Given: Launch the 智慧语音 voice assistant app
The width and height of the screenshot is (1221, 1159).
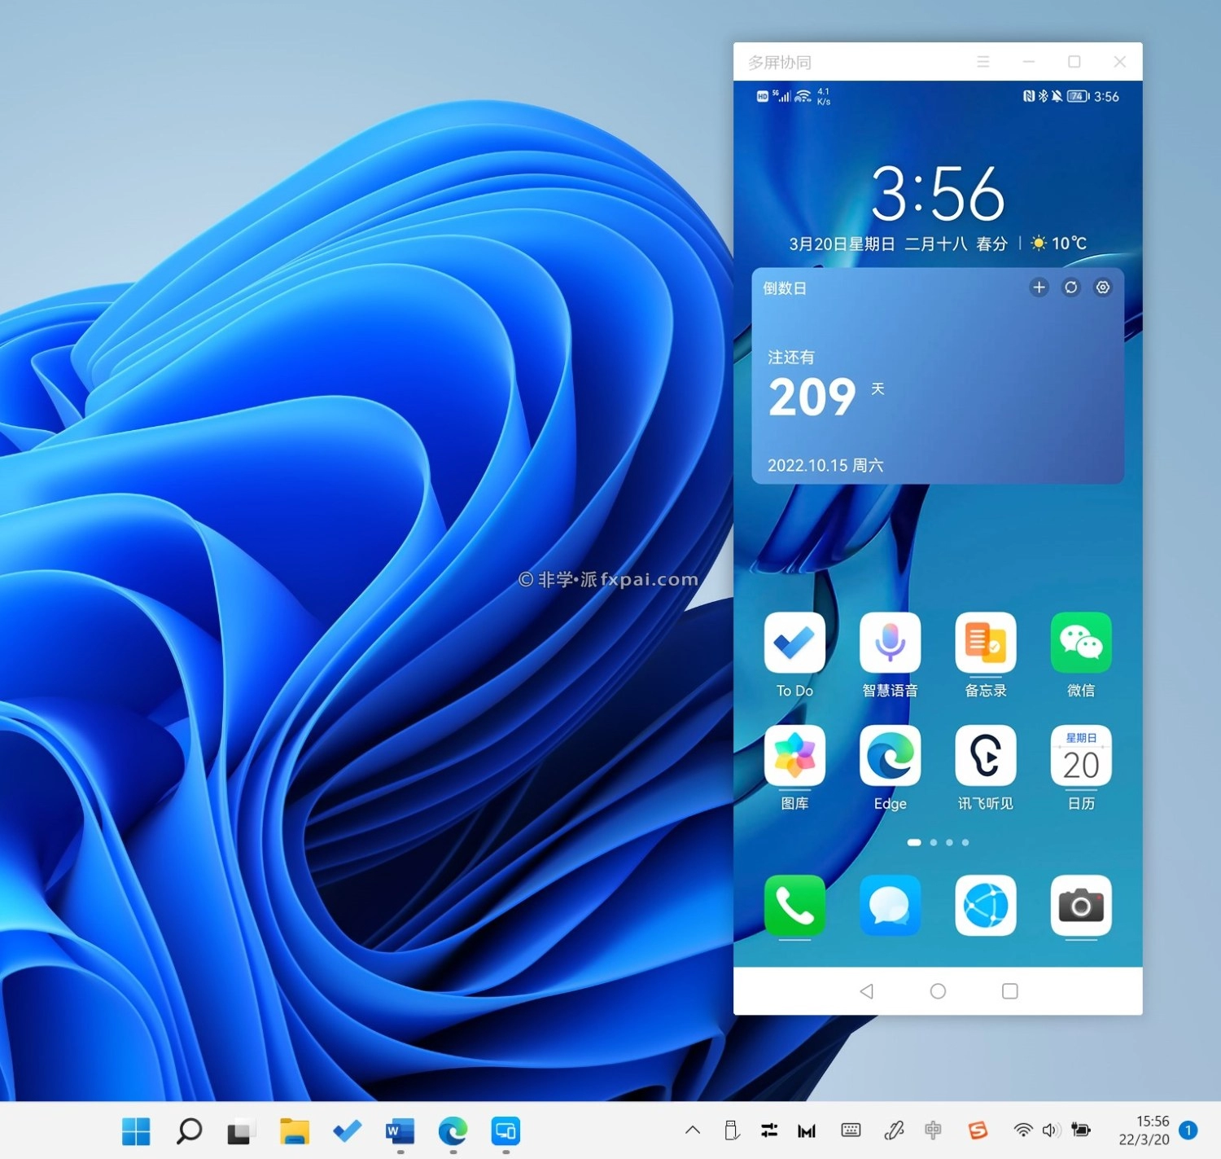Looking at the screenshot, I should click(x=890, y=643).
